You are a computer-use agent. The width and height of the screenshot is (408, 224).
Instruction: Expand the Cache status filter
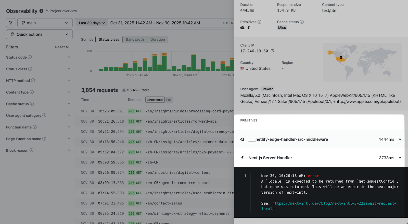pos(69,104)
